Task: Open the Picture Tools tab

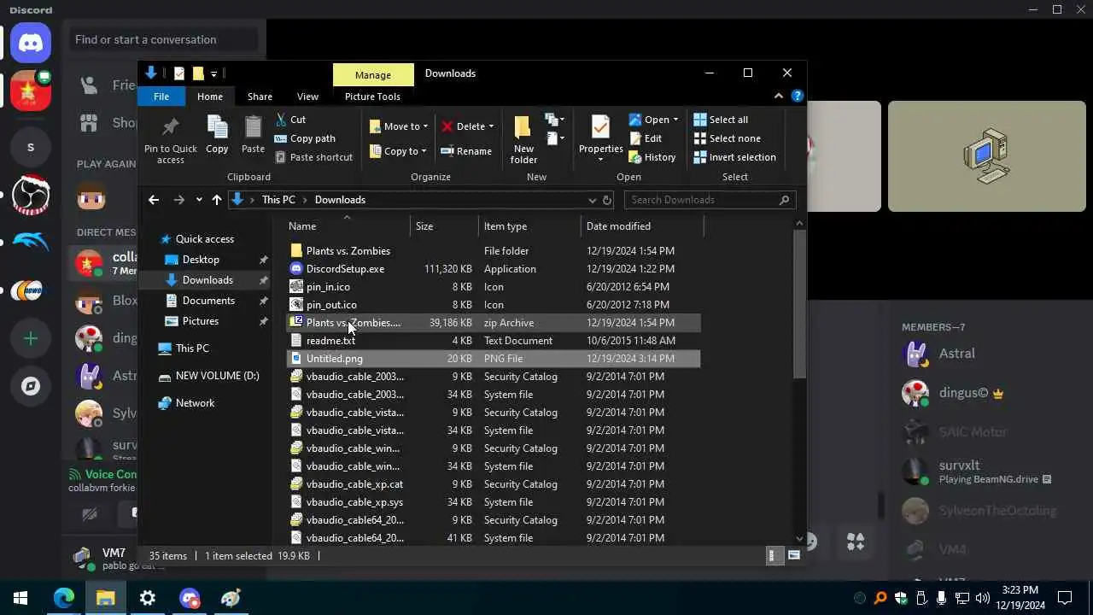Action: tap(372, 97)
